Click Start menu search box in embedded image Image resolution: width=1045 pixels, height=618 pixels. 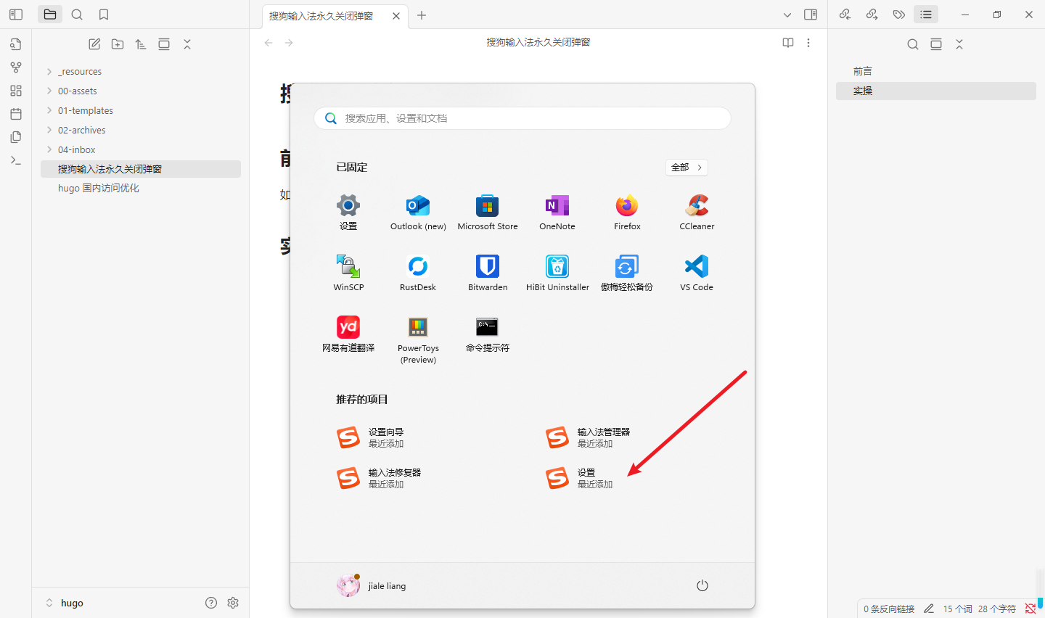522,118
